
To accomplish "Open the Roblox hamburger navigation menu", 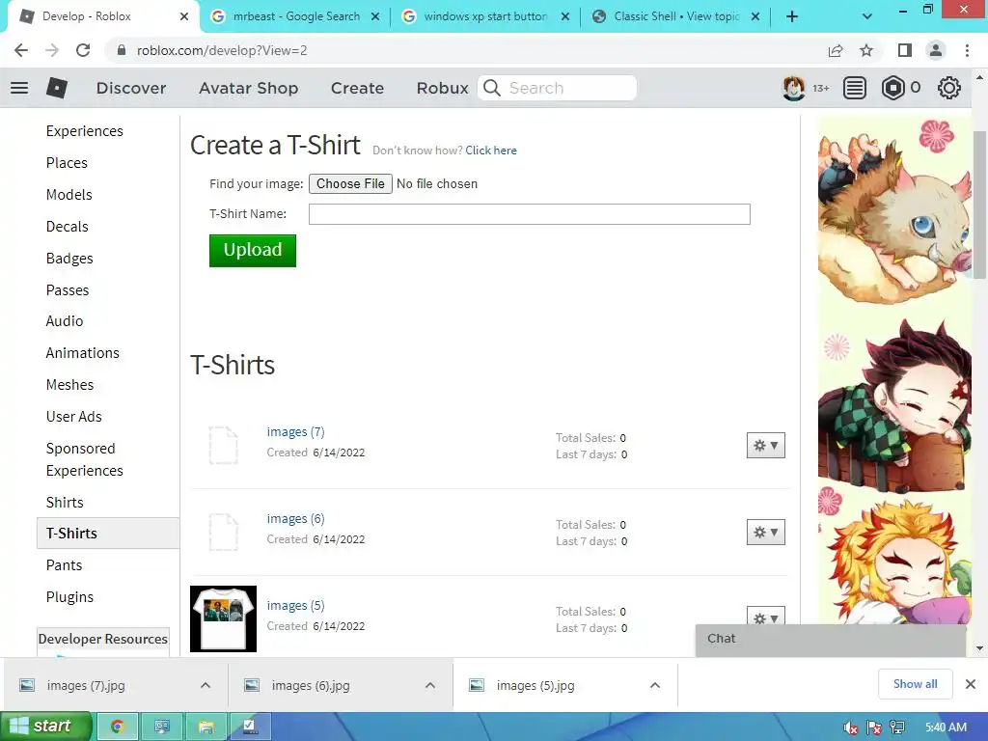I will click(x=19, y=88).
